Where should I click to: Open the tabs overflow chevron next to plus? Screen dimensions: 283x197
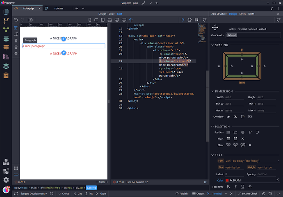[x=83, y=9]
